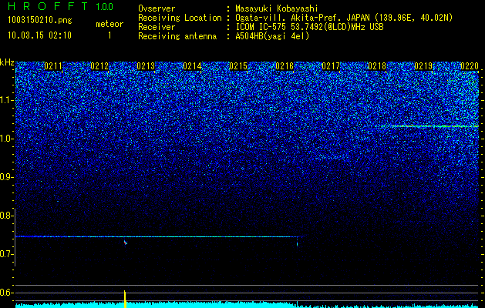Click the 0218 time marker
This screenshot has height=308, width=485.
point(377,66)
